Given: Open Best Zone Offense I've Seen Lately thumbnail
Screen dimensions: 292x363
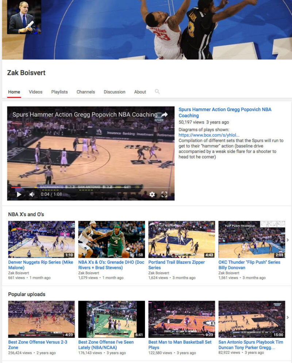Looking at the screenshot, I should [x=112, y=319].
